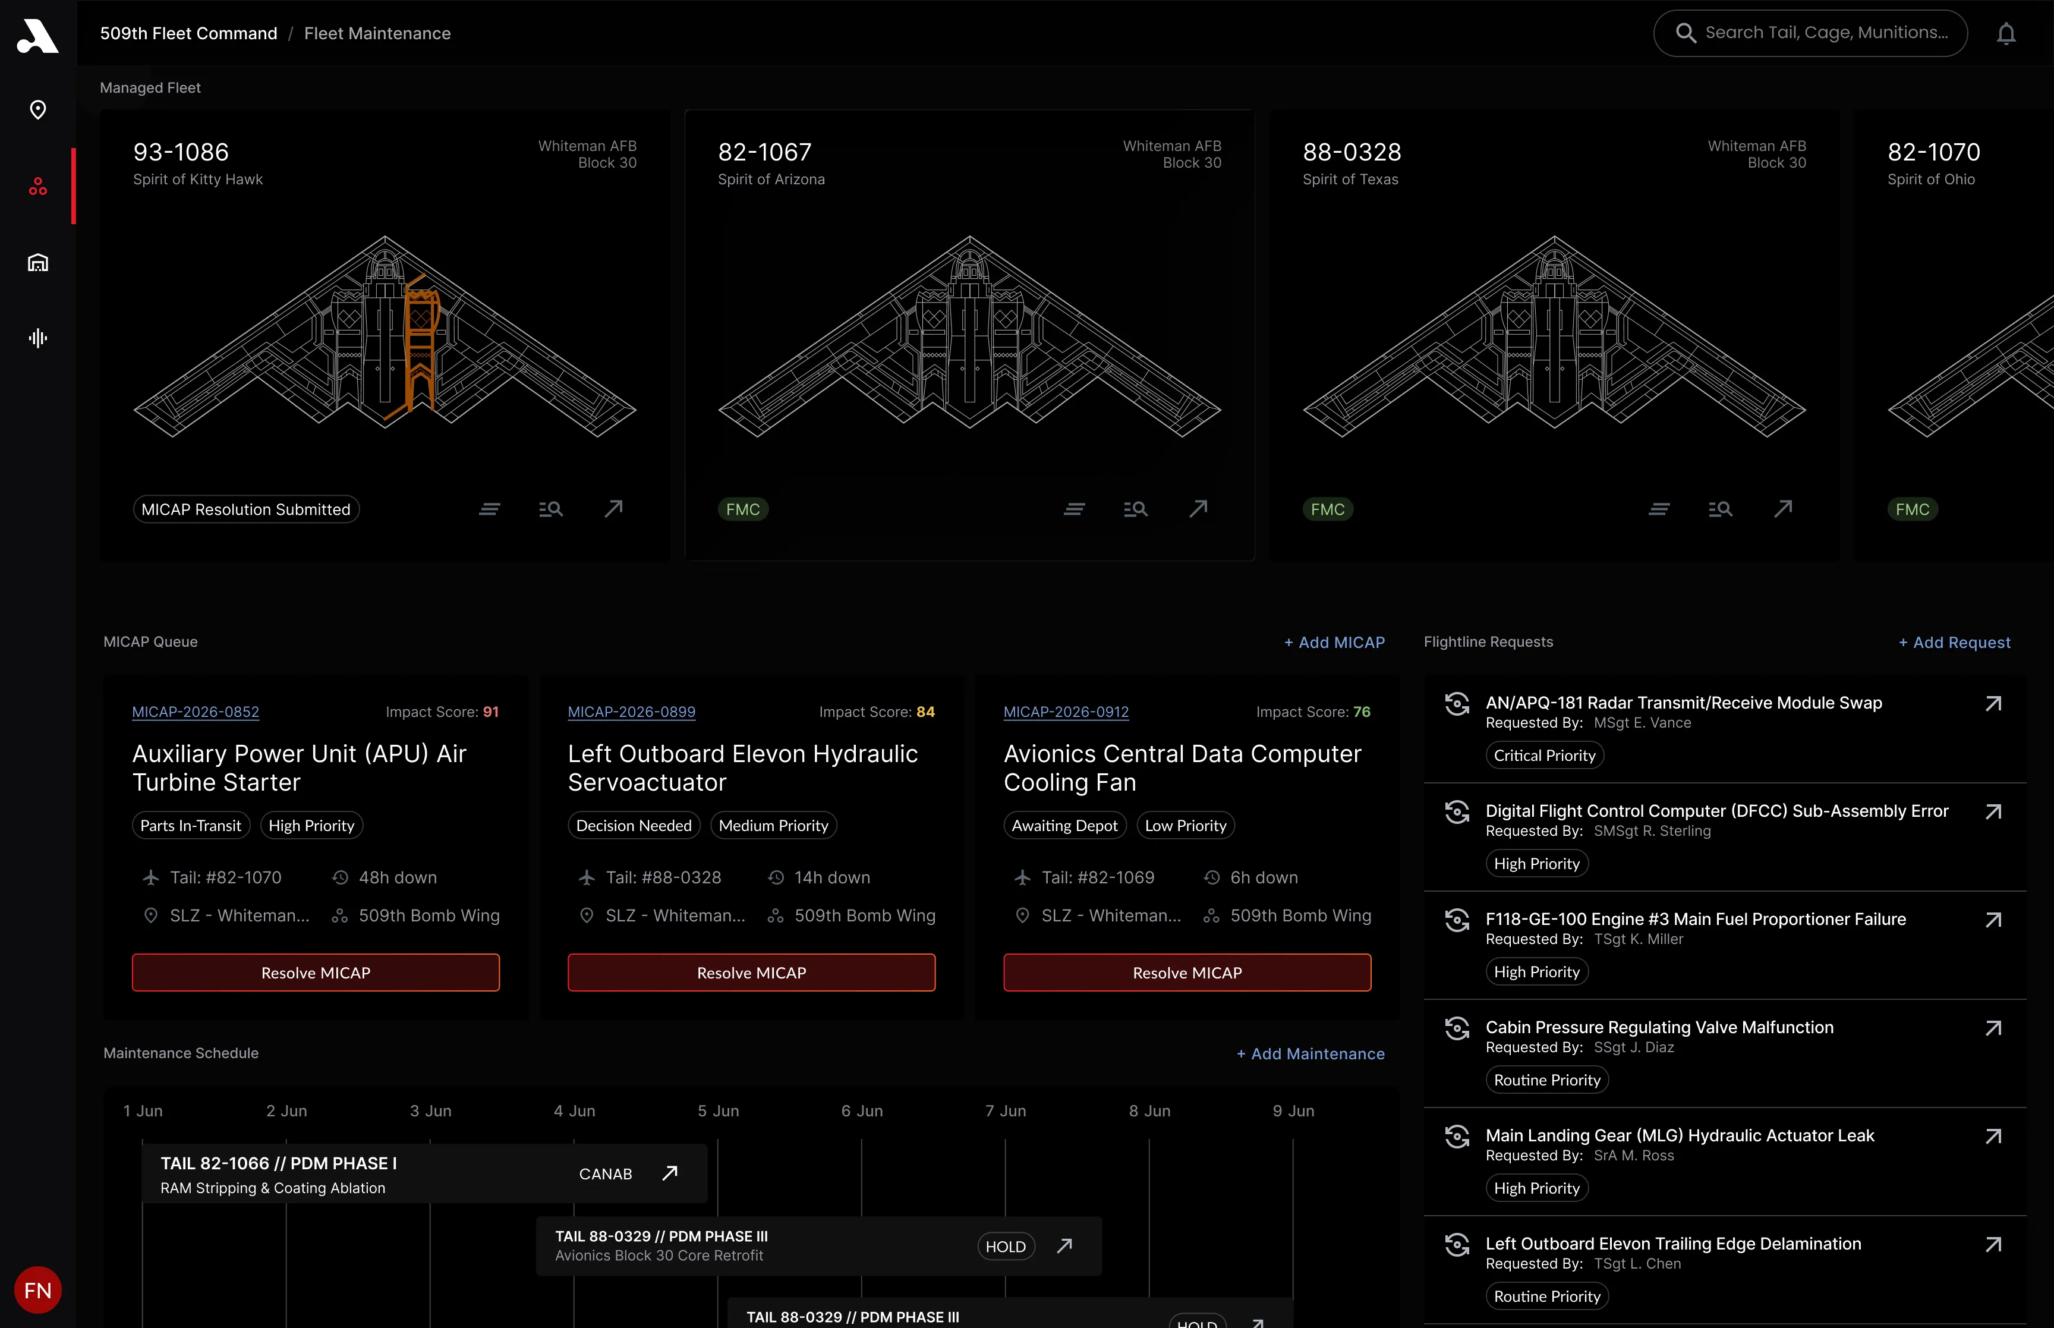The height and width of the screenshot is (1328, 2054).
Task: Click '14h down' text
Action: 833,877
